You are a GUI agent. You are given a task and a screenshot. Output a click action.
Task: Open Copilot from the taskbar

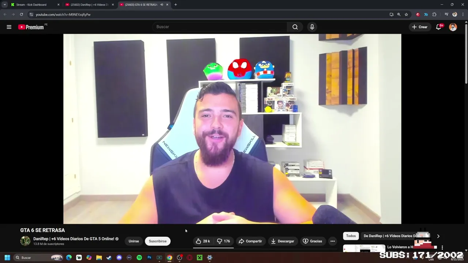point(89,258)
